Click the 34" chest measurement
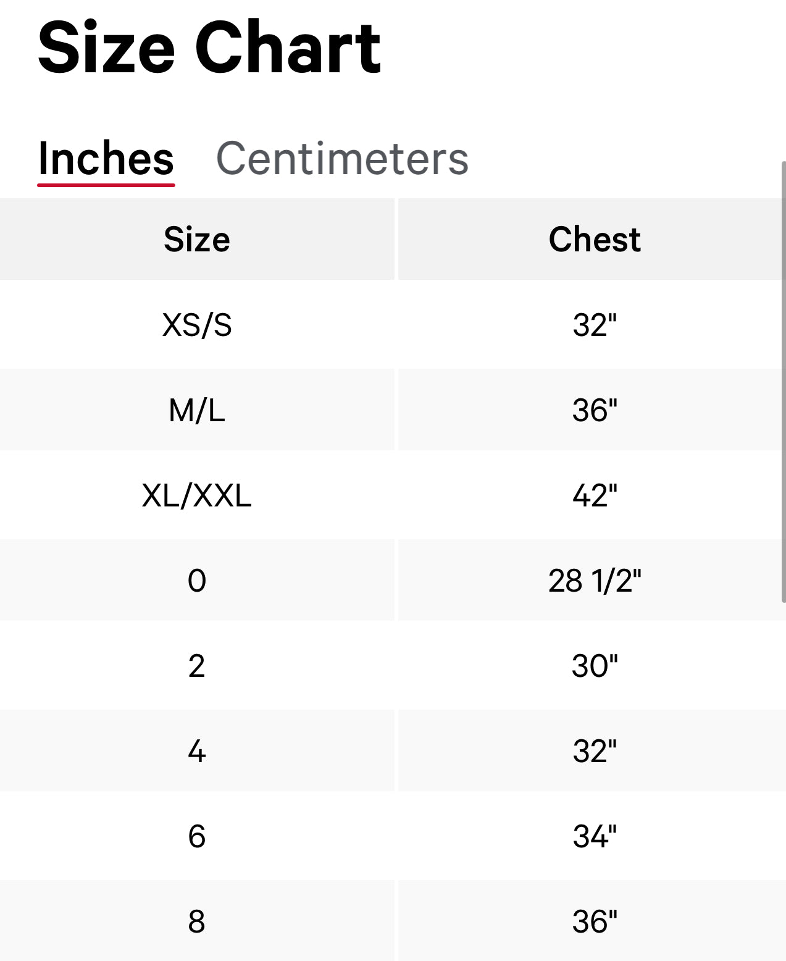Image resolution: width=786 pixels, height=961 pixels. coord(595,836)
